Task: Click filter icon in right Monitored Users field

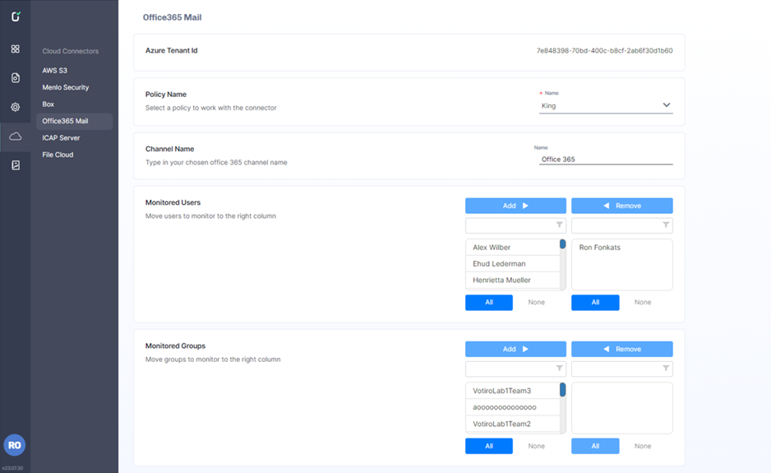Action: [665, 225]
